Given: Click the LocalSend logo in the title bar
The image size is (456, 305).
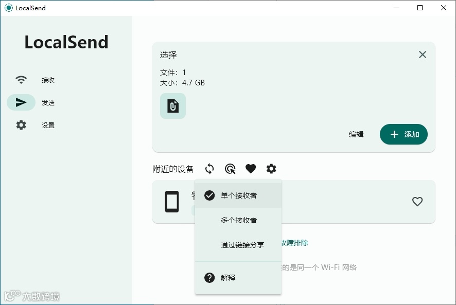Looking at the screenshot, I should [x=9, y=8].
